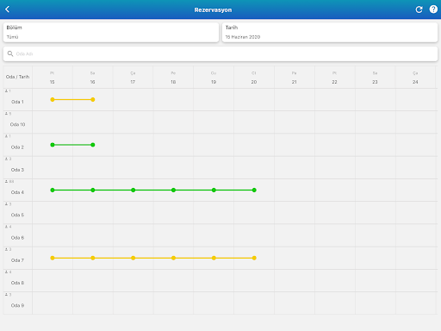Open the Bölüm dropdown selector

pyautogui.click(x=111, y=33)
